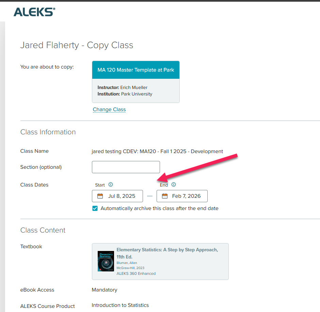Click the 'Class Information' section heading

click(48, 132)
